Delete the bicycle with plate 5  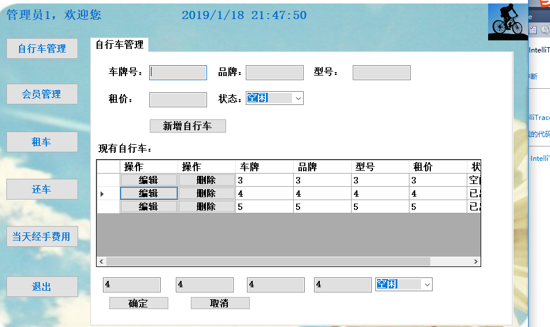pos(206,206)
